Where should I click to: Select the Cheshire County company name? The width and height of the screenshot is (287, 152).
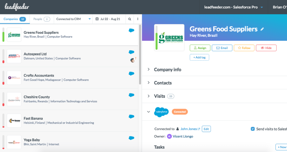[37, 97]
